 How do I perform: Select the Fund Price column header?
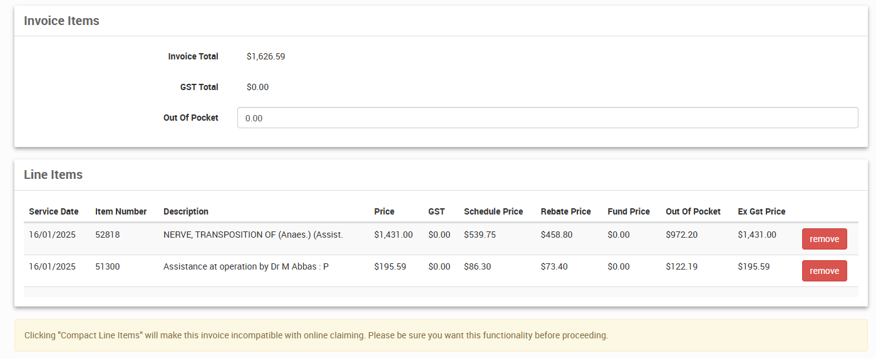pos(629,211)
